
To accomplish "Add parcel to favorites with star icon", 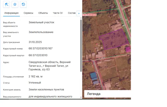I will 15,4.
